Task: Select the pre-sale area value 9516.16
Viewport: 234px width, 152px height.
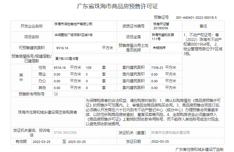Action: coord(62,48)
